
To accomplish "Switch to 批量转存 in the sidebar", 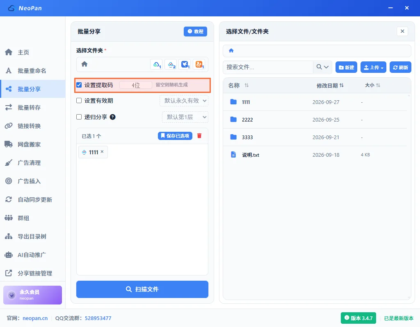I will 33,108.
